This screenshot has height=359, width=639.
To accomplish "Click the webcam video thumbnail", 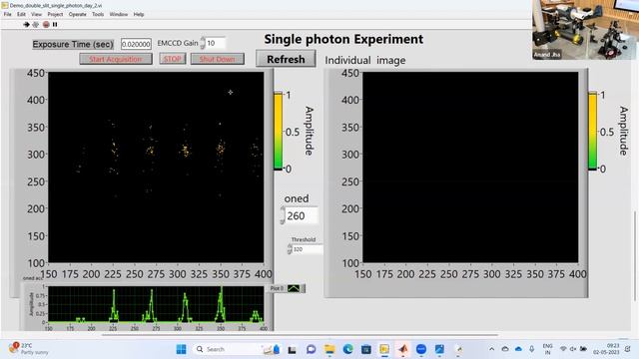I will pyautogui.click(x=585, y=30).
